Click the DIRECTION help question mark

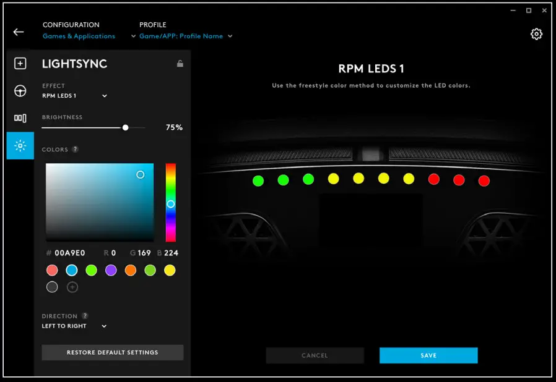[x=85, y=315]
